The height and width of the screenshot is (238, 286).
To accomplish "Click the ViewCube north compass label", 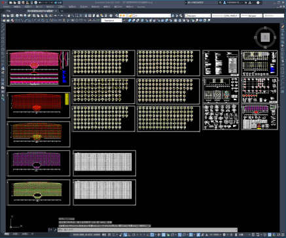I will click(265, 27).
